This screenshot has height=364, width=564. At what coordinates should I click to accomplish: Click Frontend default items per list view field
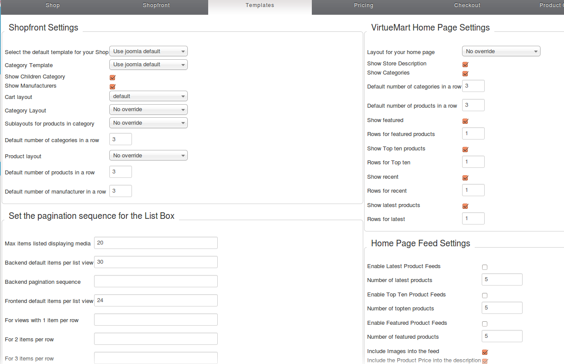tap(156, 300)
